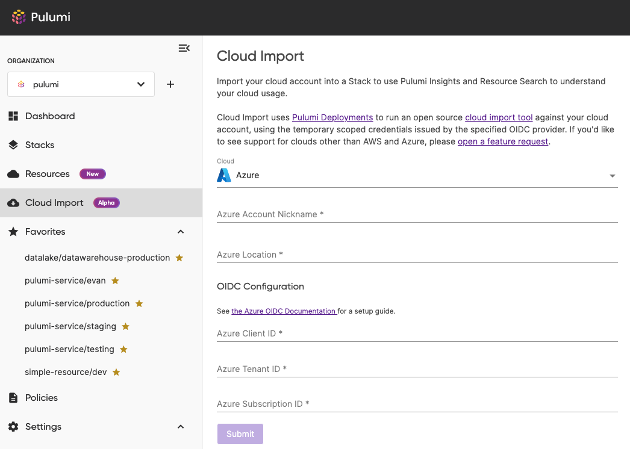
Task: Click the Dashboard grid icon
Action: click(x=13, y=116)
